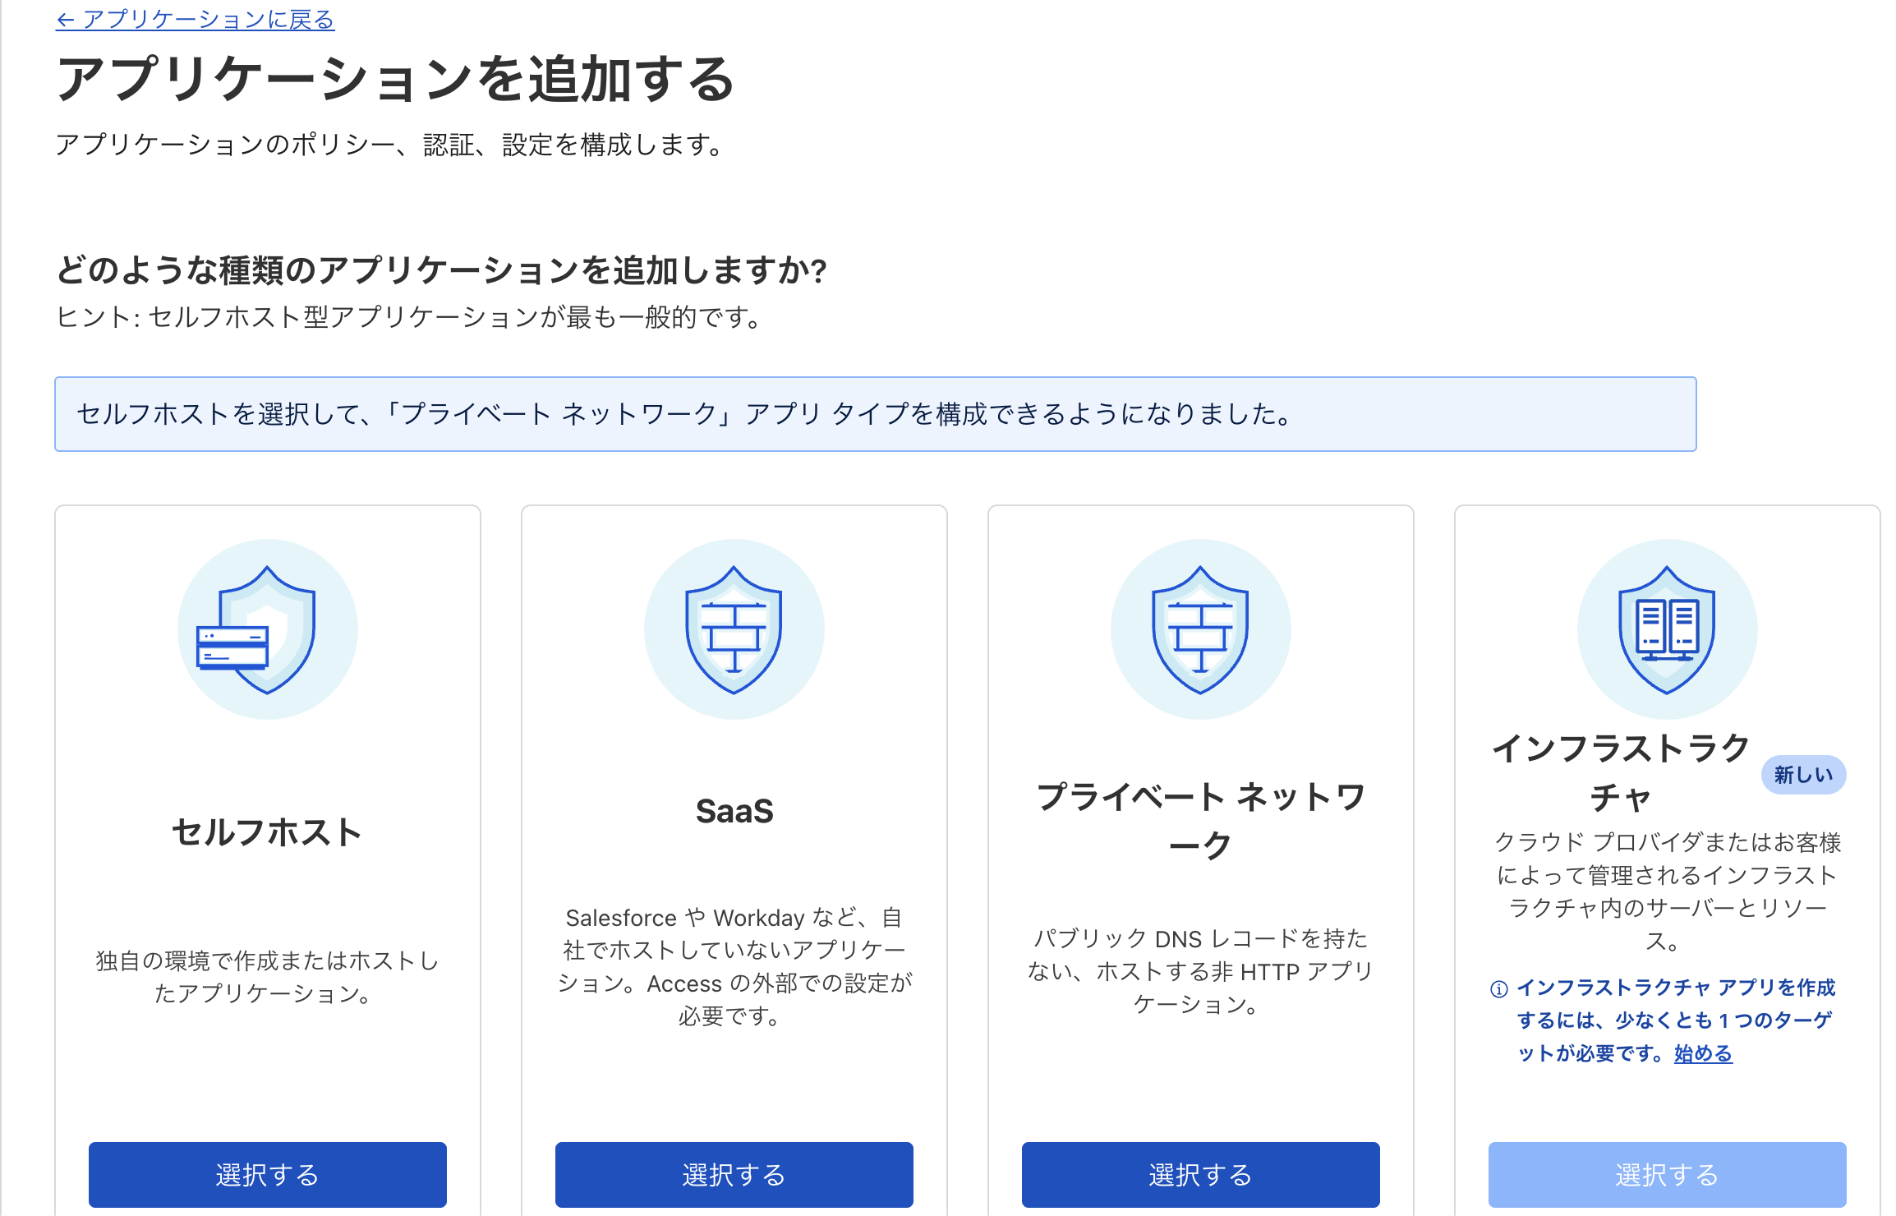Click the SaaS card title
Viewport: 1896px width, 1216px height.
[734, 811]
